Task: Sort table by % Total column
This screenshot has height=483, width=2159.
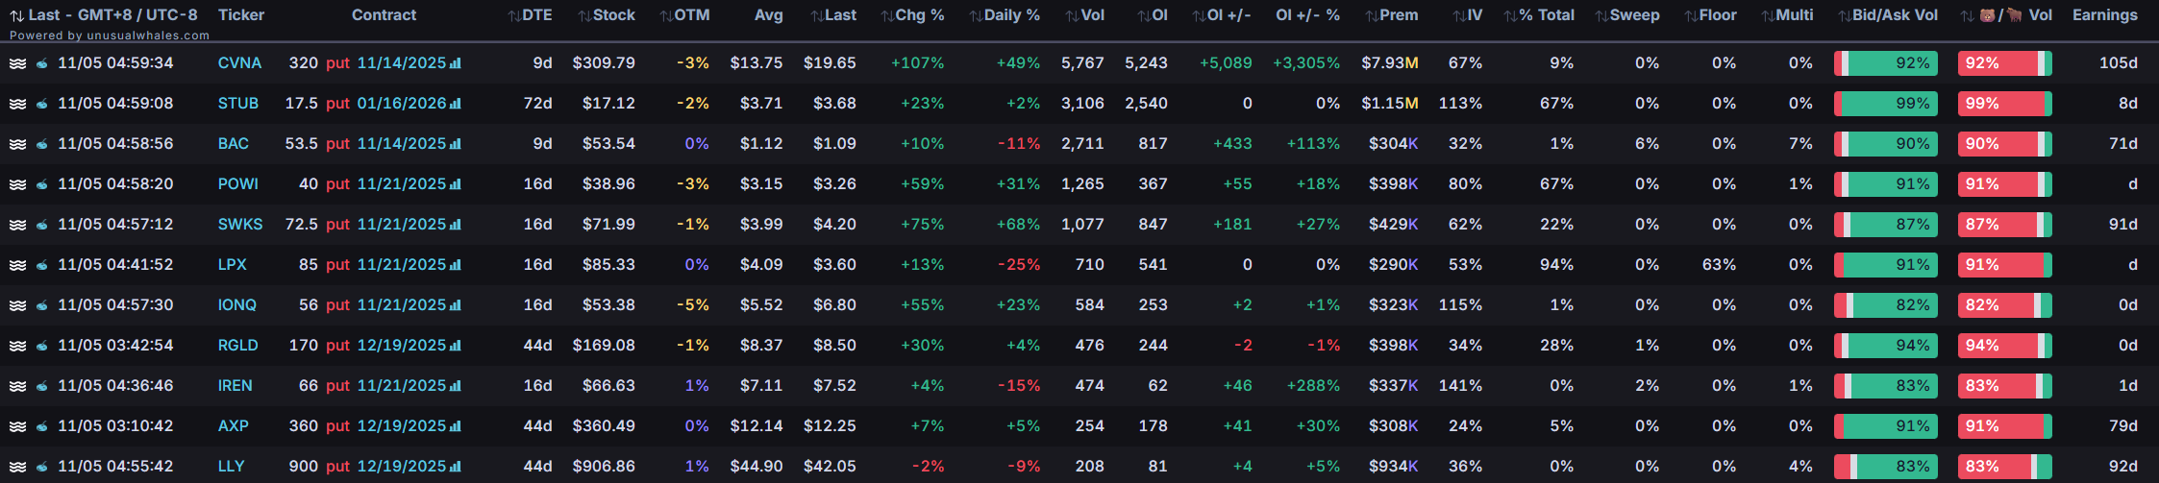Action: [x=1539, y=15]
